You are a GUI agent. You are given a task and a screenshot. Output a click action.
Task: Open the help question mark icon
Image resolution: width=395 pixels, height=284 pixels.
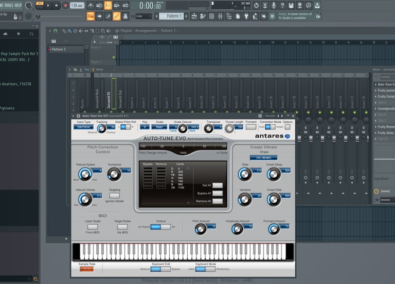coord(282,5)
